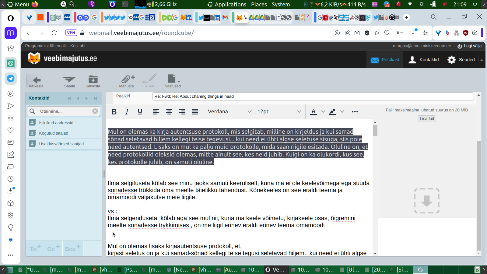Open the Verdana font family dropdown
The height and width of the screenshot is (274, 487).
coord(229,112)
